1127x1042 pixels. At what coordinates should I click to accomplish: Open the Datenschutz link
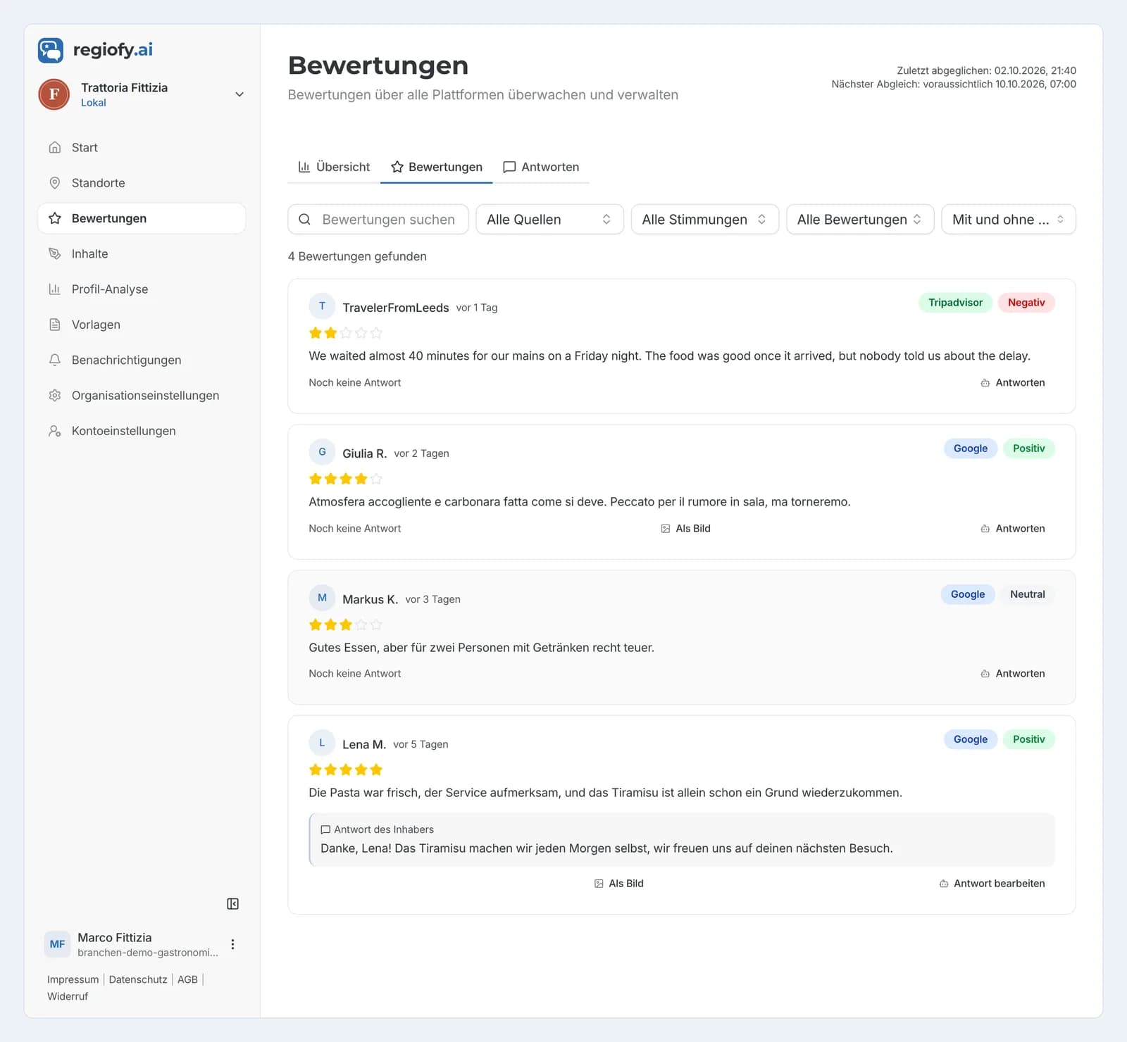[x=138, y=979]
